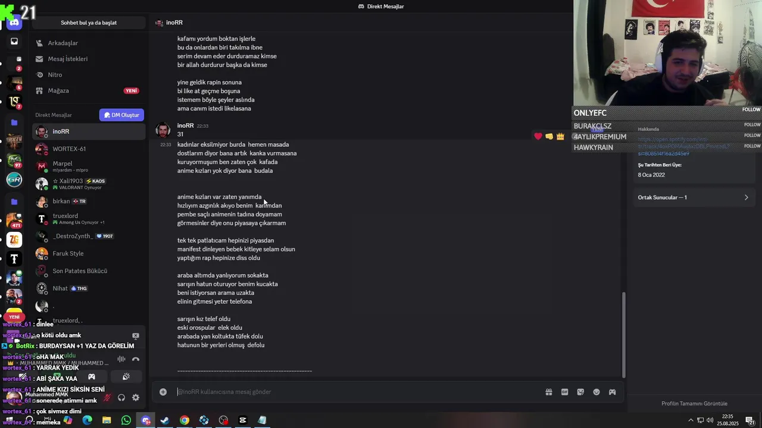Expand the purple server folder below GR

tap(14, 202)
